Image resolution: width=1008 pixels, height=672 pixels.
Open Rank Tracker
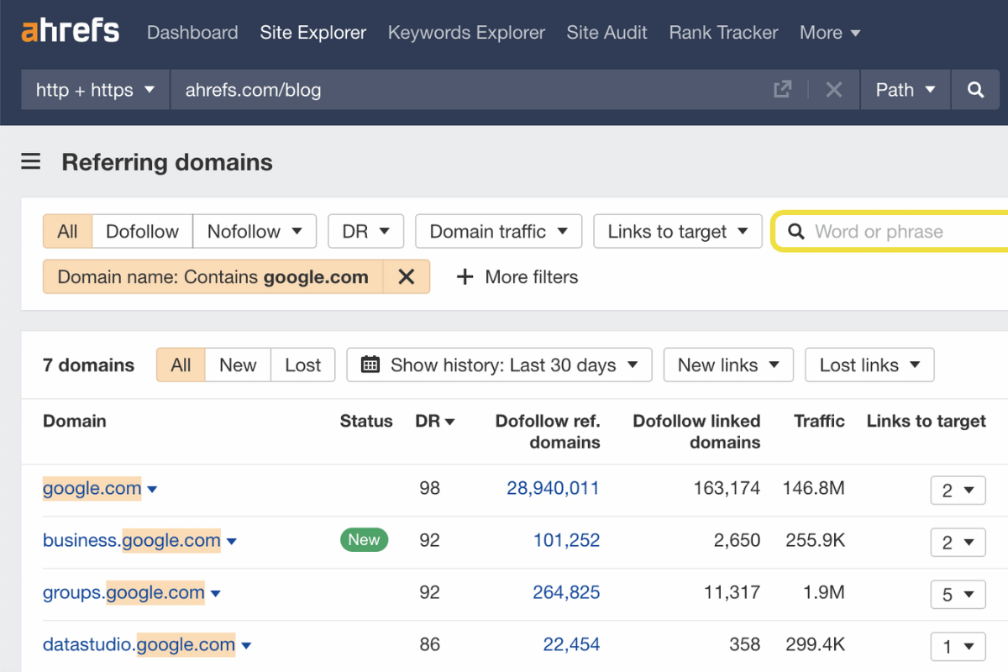coord(723,33)
